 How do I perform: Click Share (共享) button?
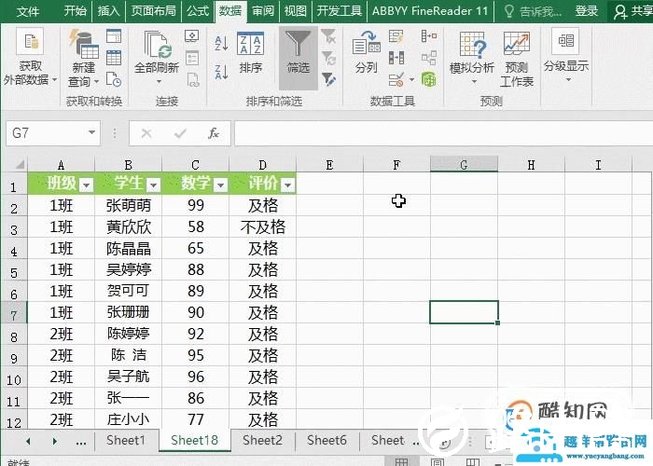633,11
